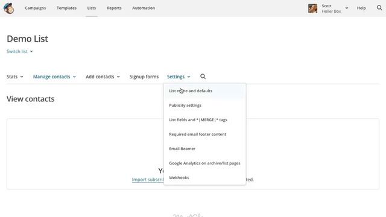Open the search icon in top navigation

[379, 8]
